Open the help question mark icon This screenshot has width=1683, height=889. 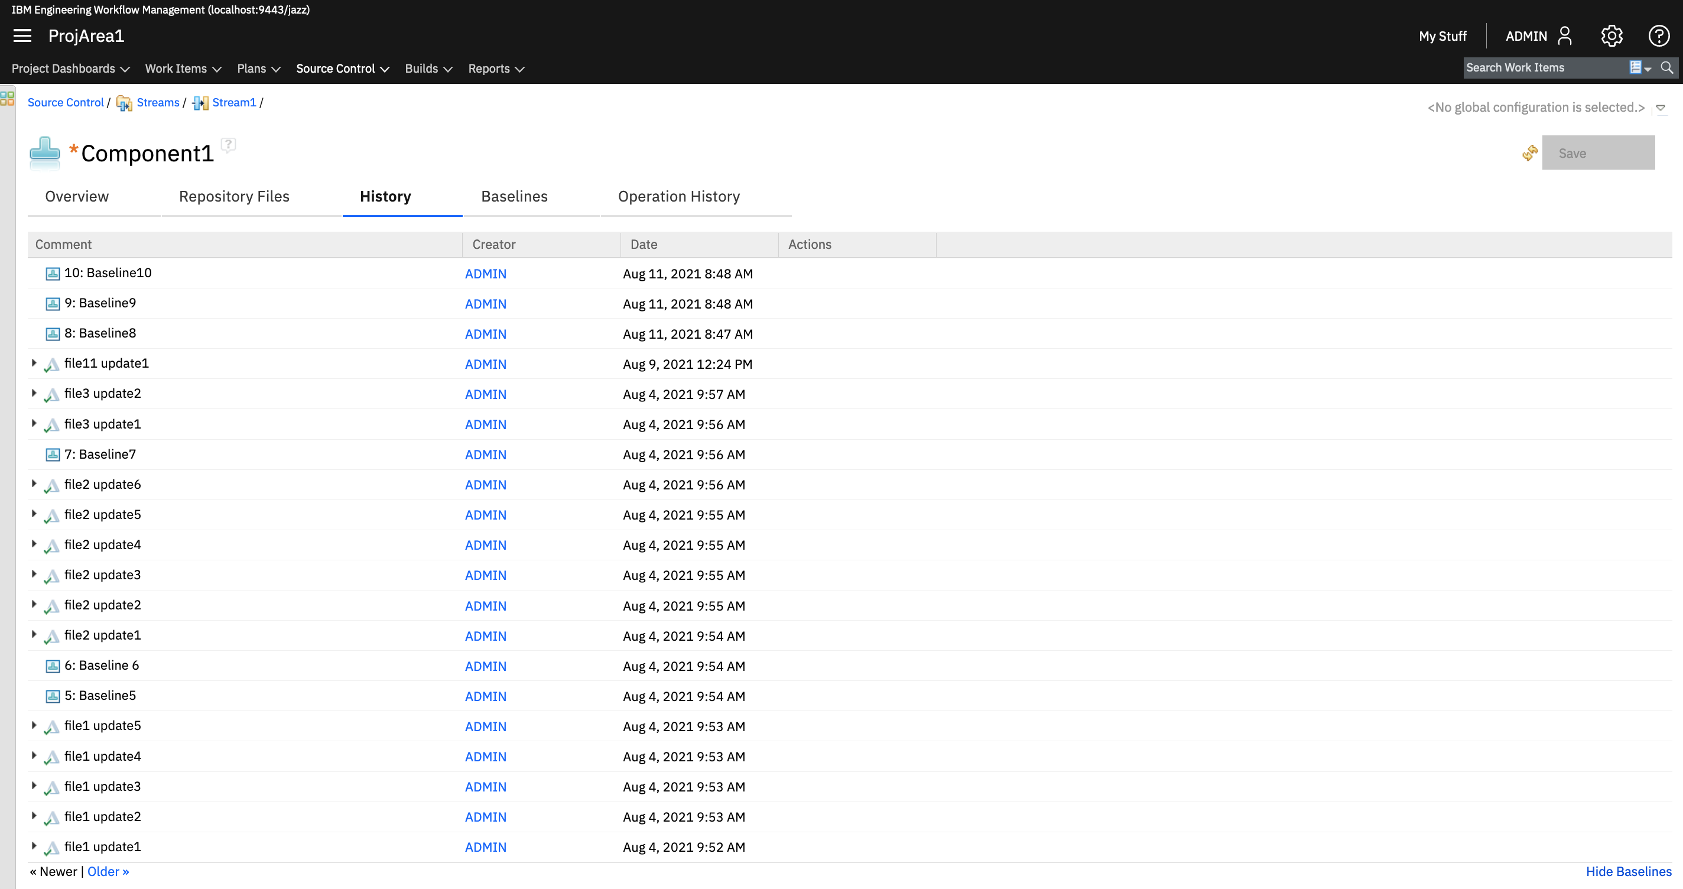pos(1658,35)
